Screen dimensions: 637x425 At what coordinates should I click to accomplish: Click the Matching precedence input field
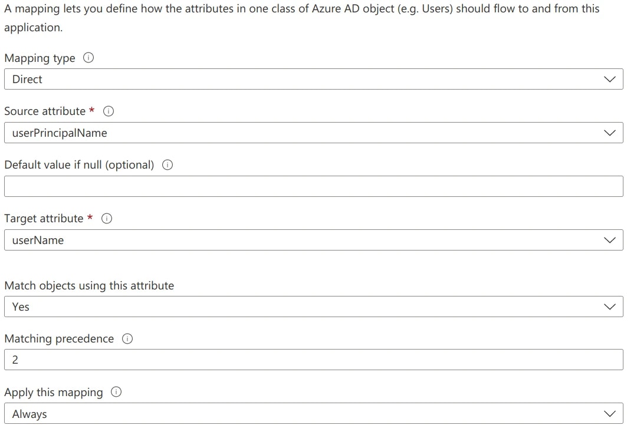coord(313,360)
